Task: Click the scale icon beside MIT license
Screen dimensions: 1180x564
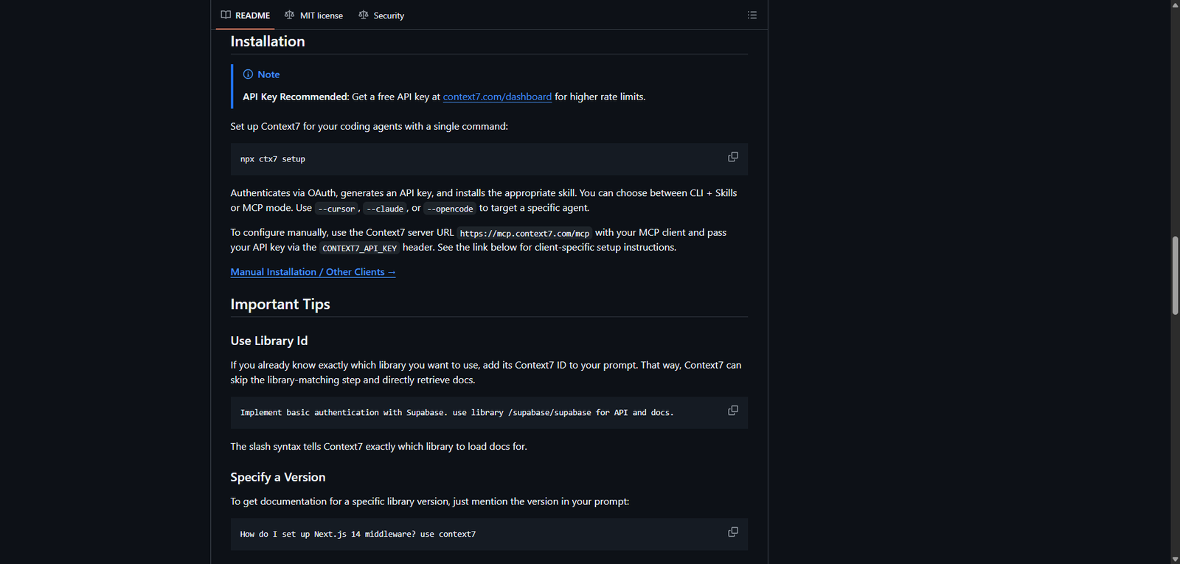Action: tap(290, 15)
